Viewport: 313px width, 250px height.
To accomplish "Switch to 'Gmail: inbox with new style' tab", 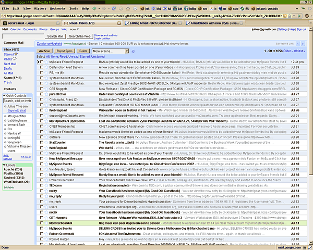I will click(x=214, y=23).
